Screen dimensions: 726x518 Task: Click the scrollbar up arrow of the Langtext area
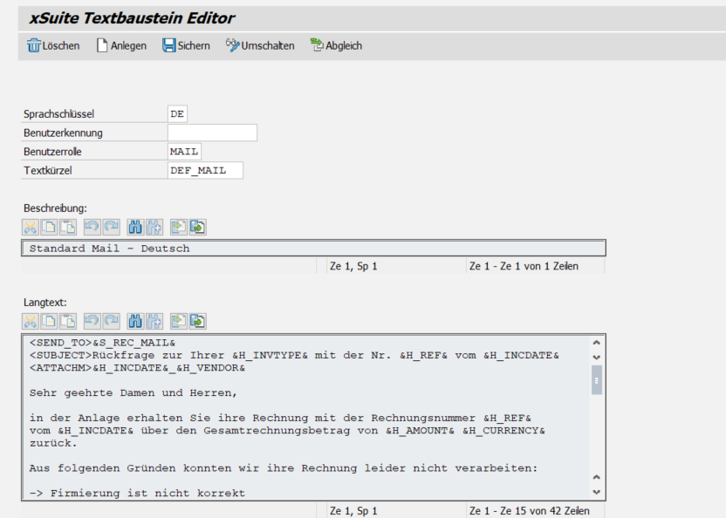pos(596,340)
